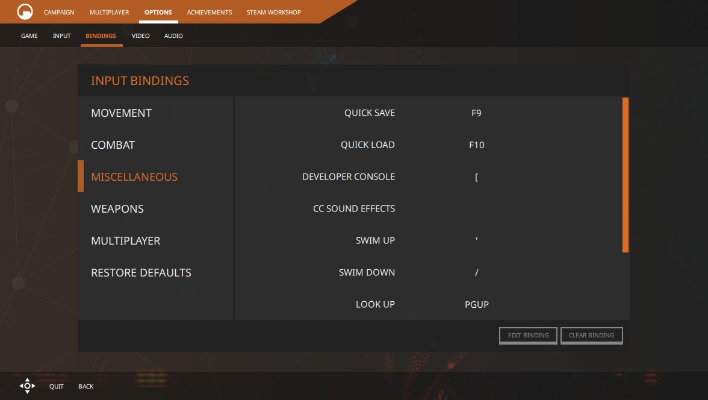This screenshot has width=708, height=400.
Task: Click Quit at the bottom bar
Action: pos(57,386)
